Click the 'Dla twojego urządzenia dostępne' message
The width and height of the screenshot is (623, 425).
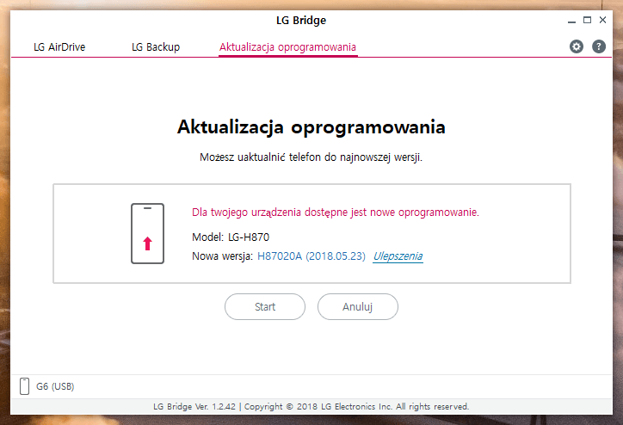pyautogui.click(x=336, y=212)
